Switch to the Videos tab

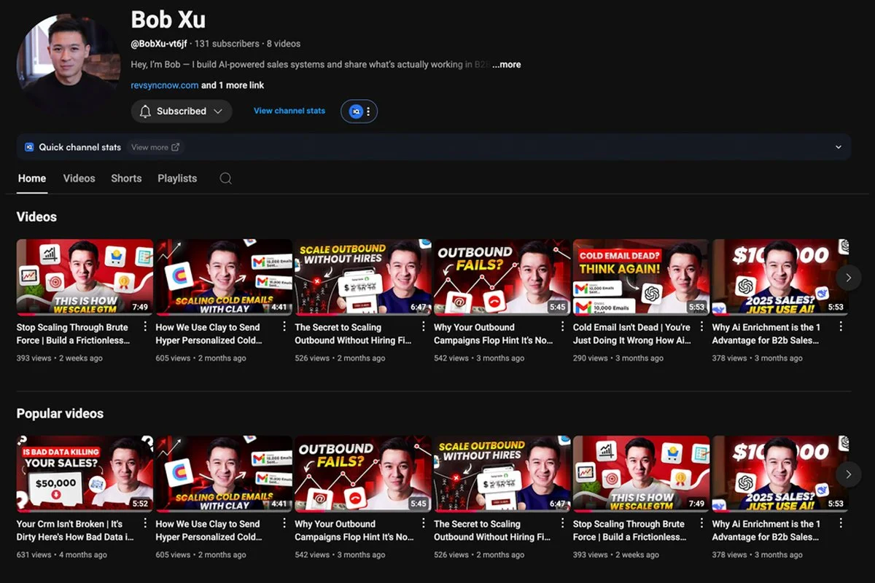point(79,178)
